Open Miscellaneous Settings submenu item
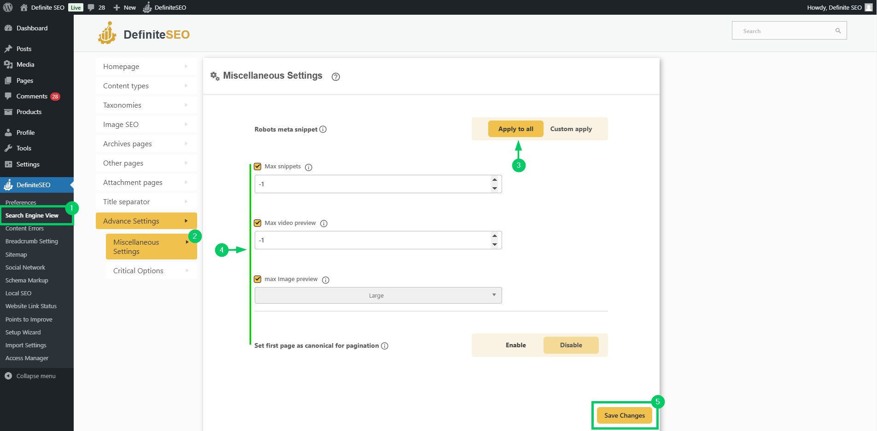 [152, 247]
